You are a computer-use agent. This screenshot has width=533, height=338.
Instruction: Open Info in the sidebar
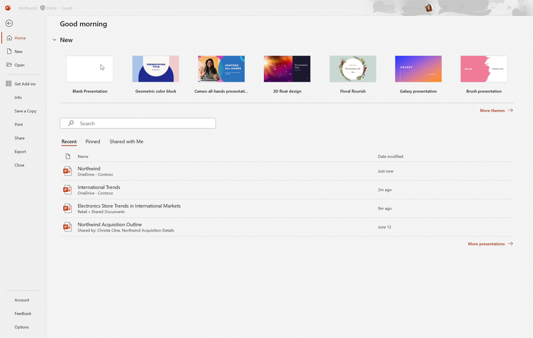18,98
